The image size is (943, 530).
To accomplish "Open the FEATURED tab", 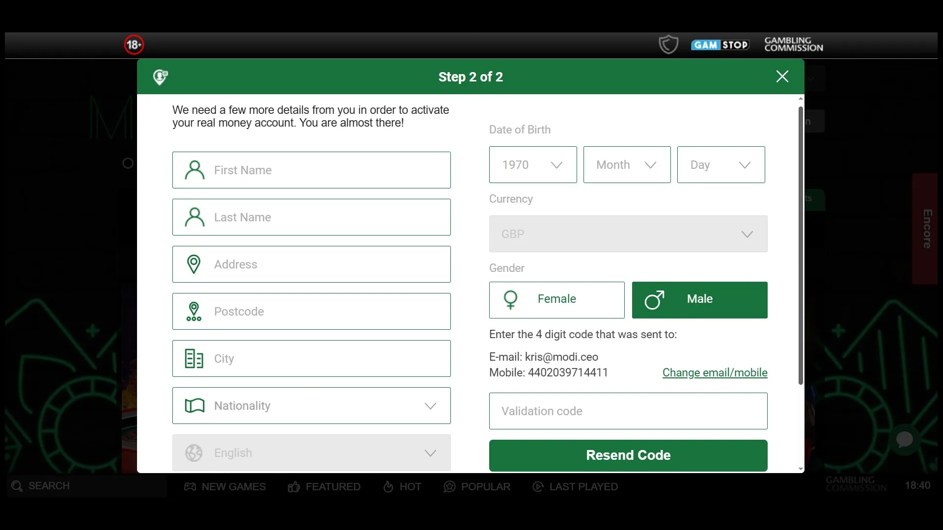I will [324, 487].
